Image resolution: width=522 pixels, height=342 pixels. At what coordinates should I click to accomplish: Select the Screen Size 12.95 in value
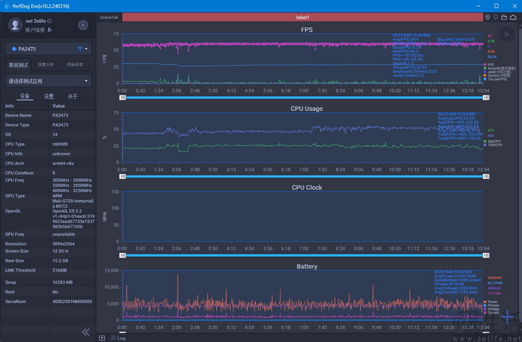click(x=61, y=251)
